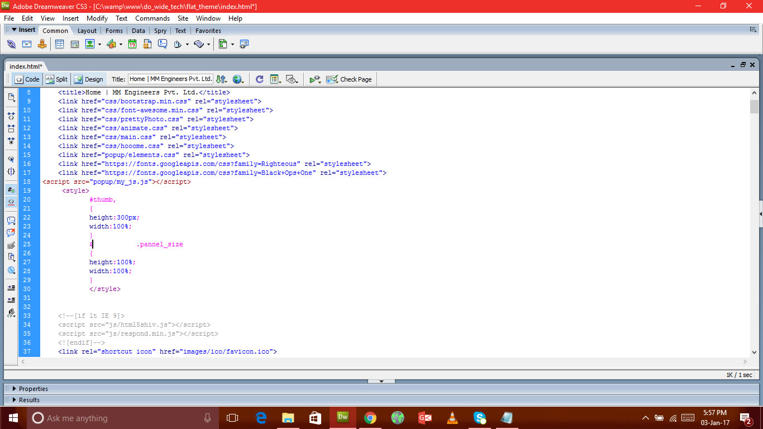This screenshot has width=763, height=429.
Task: Click Outdent Code icon
Action: point(11,301)
